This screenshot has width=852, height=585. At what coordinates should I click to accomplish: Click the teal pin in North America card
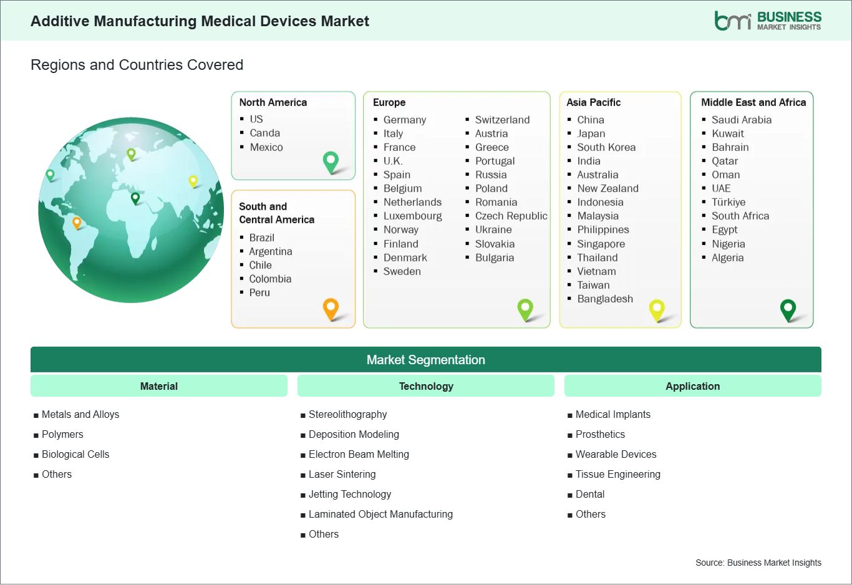[331, 161]
